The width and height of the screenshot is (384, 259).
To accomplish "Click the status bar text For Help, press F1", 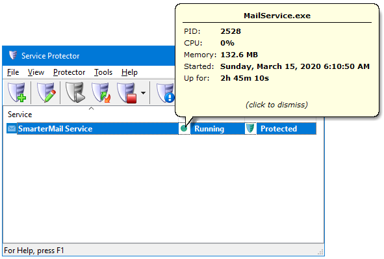I will click(34, 251).
